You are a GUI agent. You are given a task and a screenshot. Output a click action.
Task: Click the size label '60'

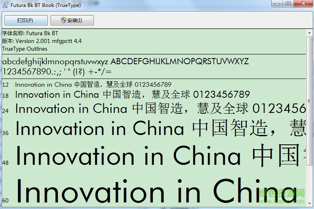[x=5, y=200]
